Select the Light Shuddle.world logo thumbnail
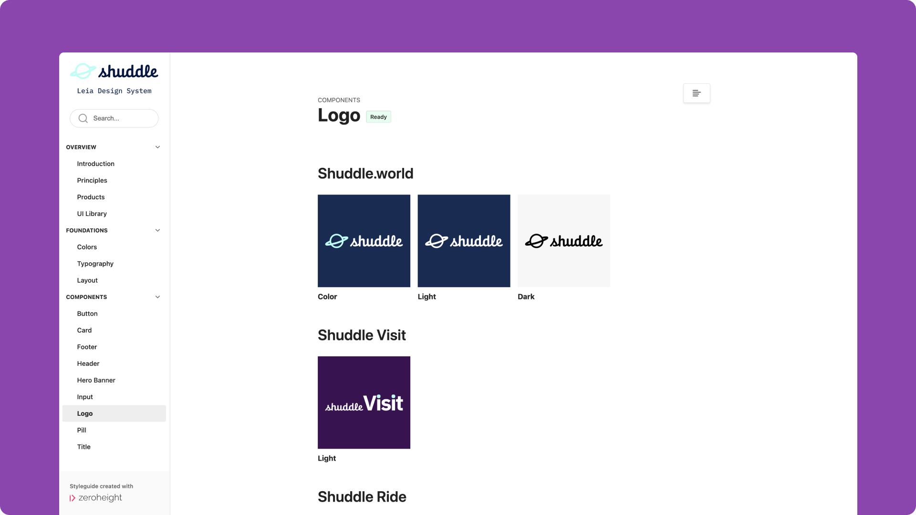The width and height of the screenshot is (916, 515). [x=464, y=241]
